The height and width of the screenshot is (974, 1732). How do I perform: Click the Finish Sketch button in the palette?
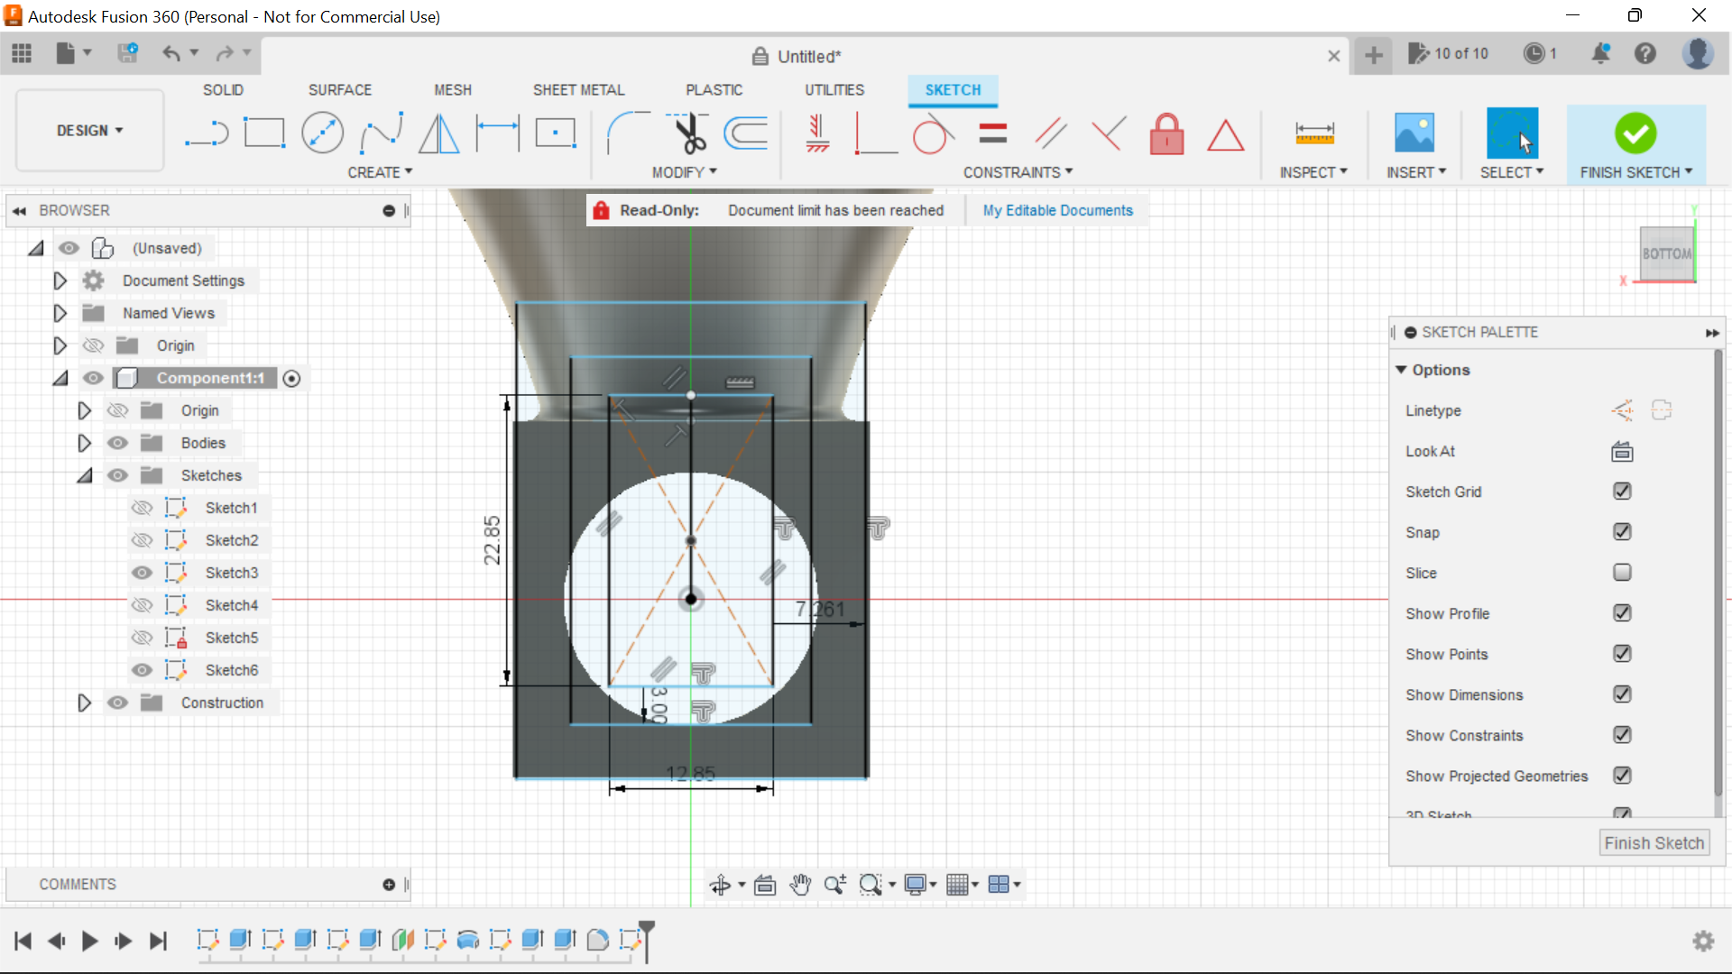coord(1654,842)
